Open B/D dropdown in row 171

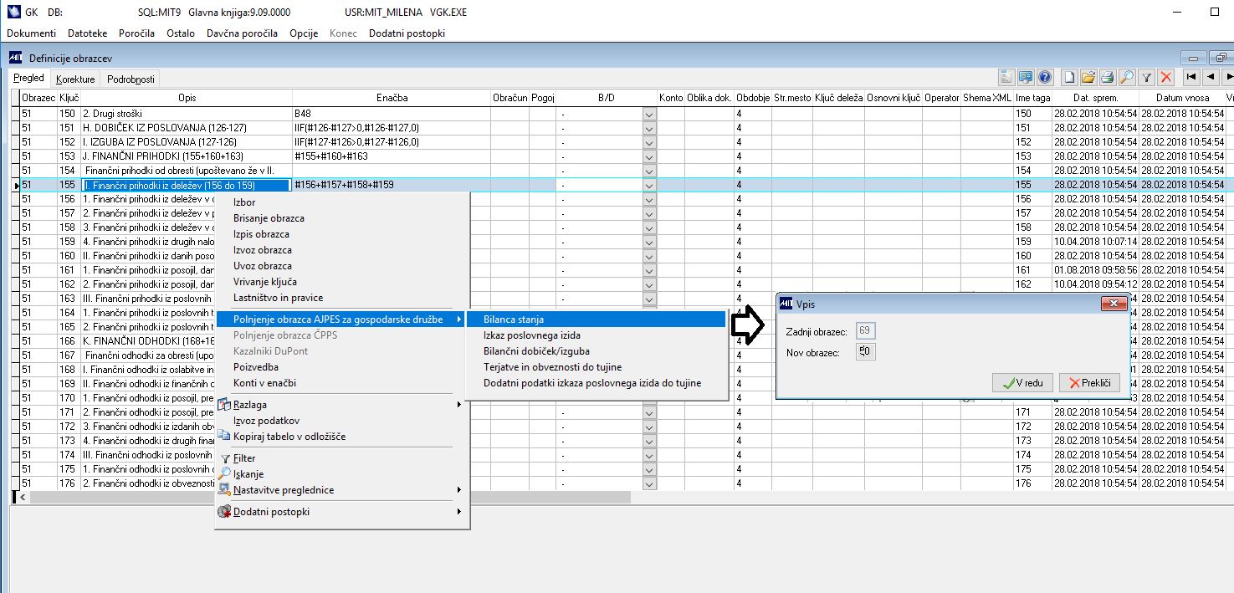pos(650,412)
